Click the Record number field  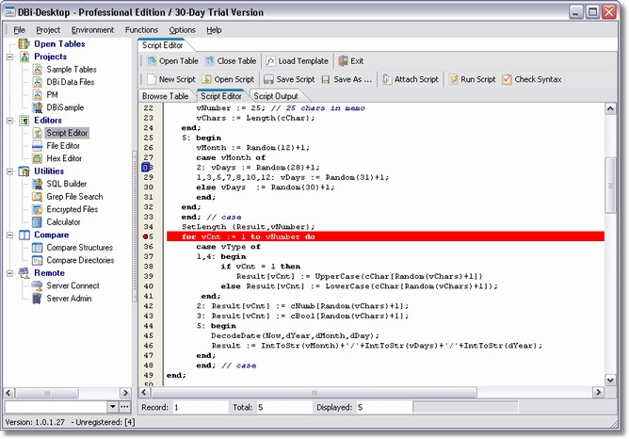200,407
